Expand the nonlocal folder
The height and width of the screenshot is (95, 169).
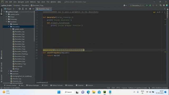[8, 71]
